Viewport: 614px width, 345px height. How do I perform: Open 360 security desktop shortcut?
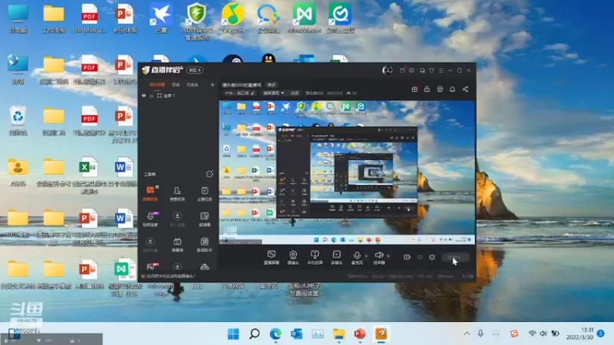pos(196,21)
